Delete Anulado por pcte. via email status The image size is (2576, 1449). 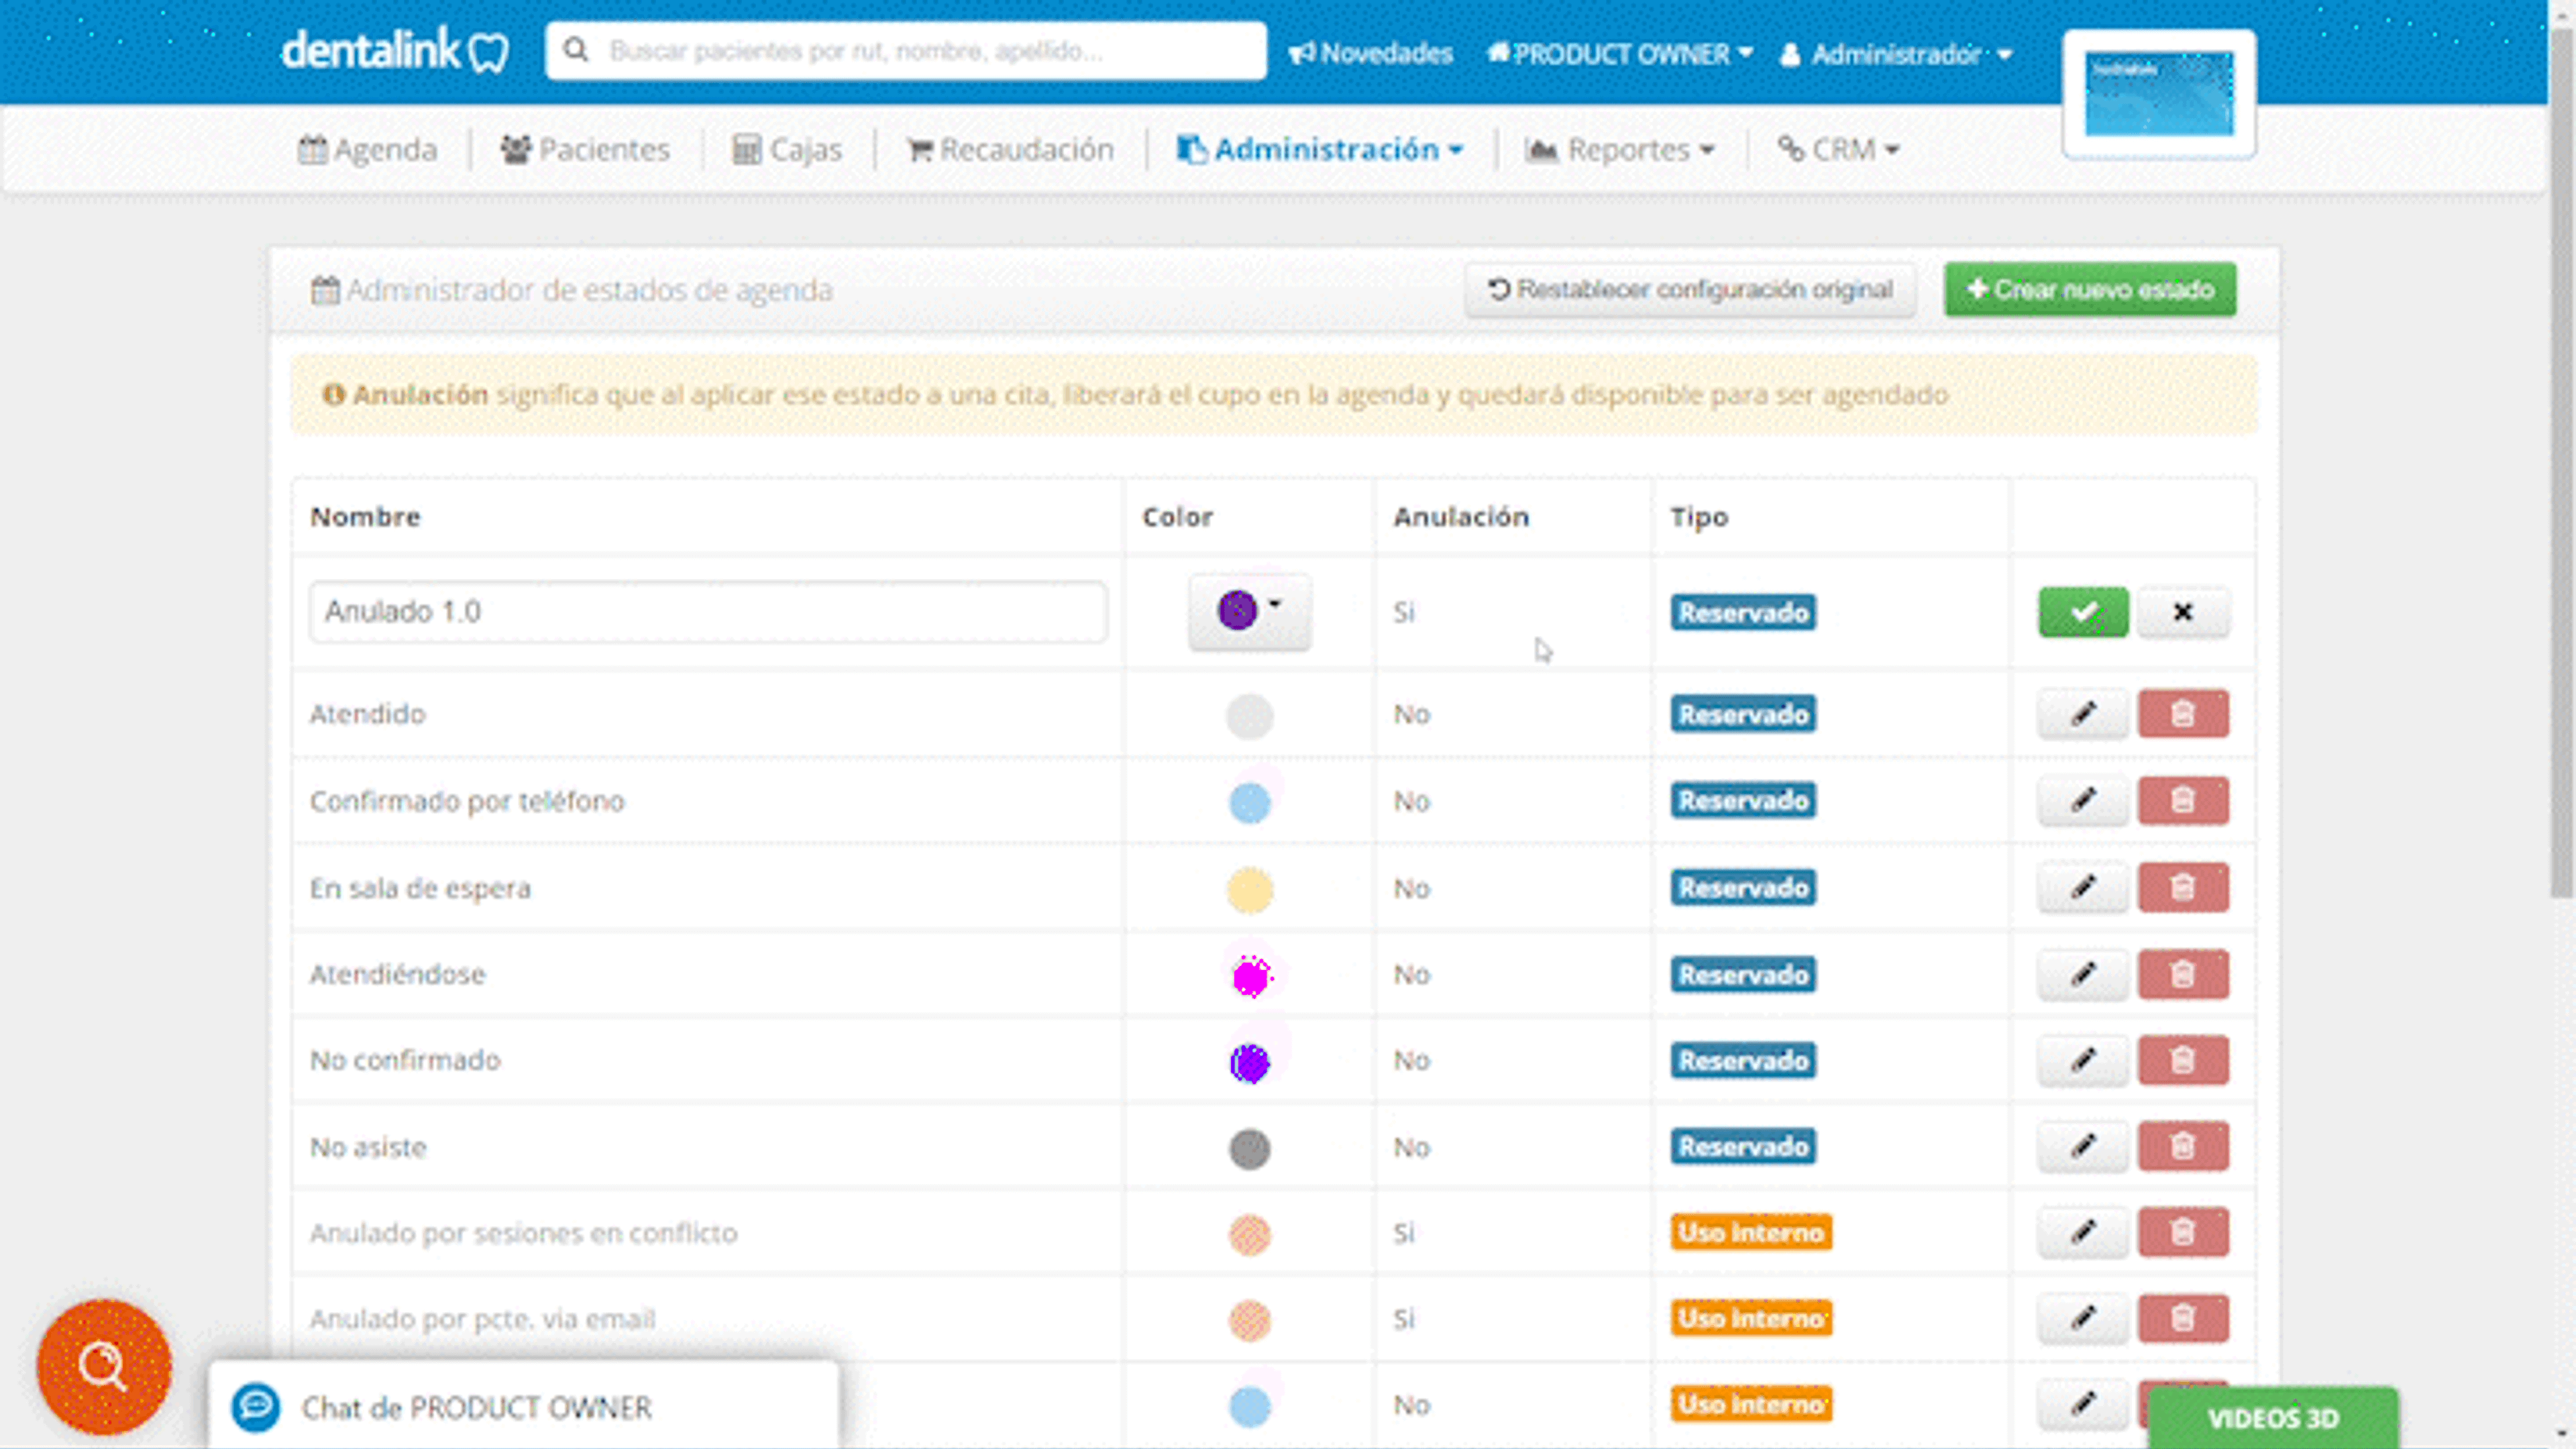[x=2183, y=1319]
